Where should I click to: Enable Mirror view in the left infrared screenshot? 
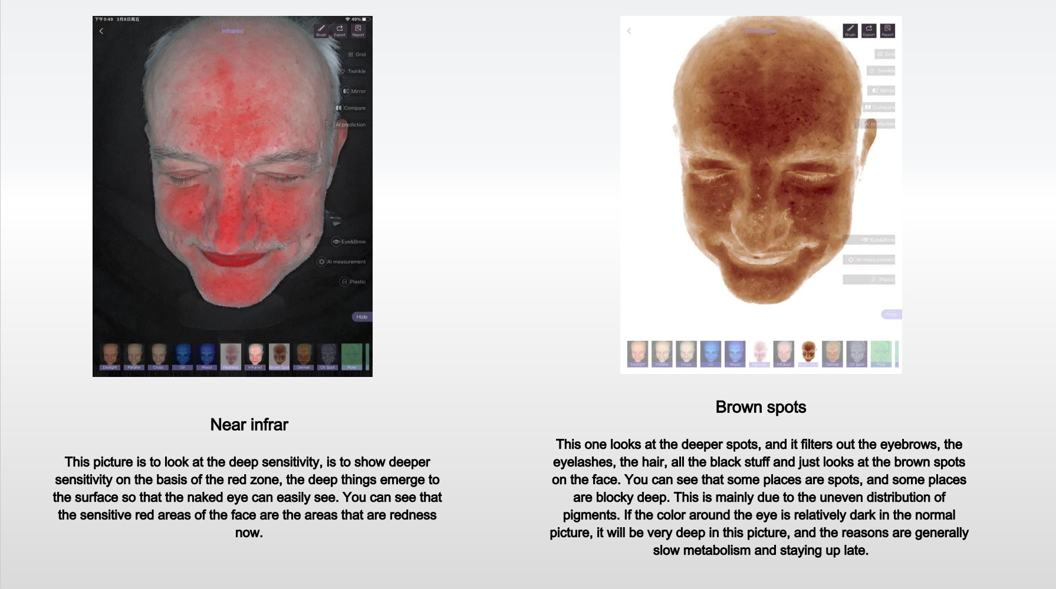[x=354, y=91]
